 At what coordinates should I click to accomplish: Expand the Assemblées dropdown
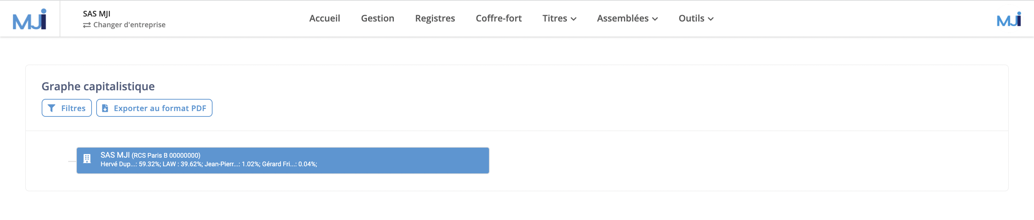pos(627,18)
